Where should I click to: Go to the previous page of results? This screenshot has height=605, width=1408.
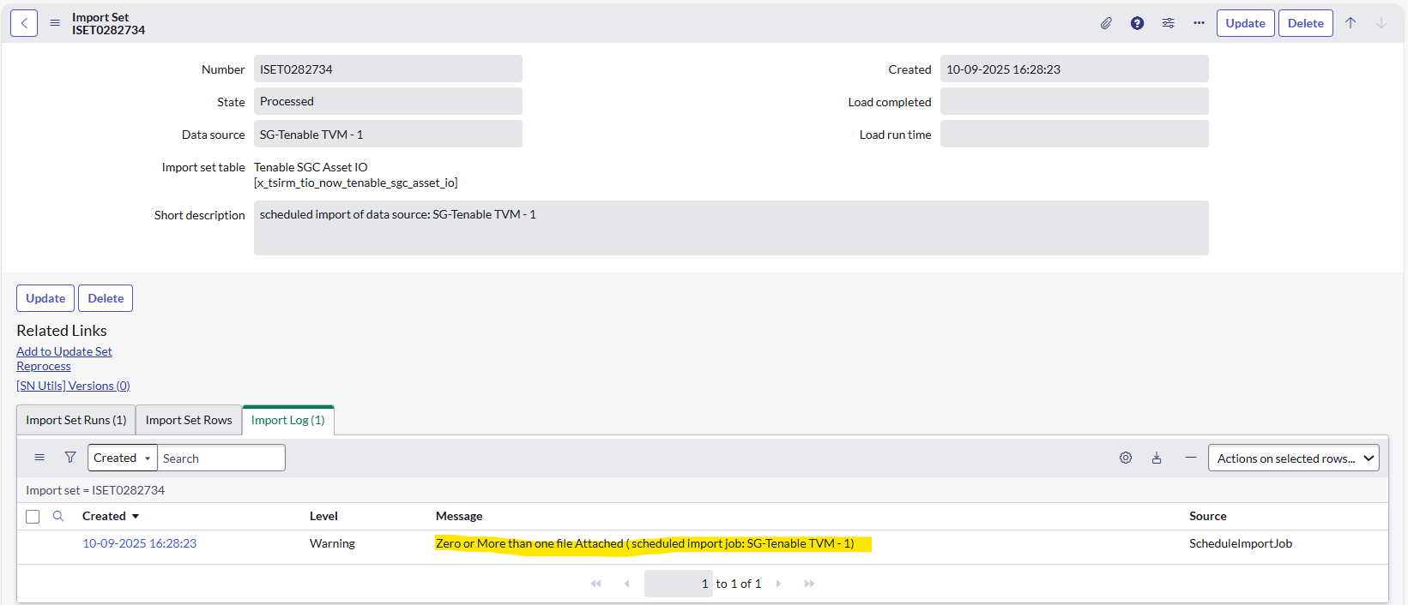pyautogui.click(x=626, y=584)
